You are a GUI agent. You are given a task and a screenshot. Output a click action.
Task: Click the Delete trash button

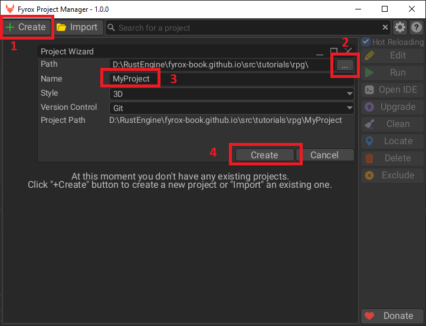click(x=392, y=158)
